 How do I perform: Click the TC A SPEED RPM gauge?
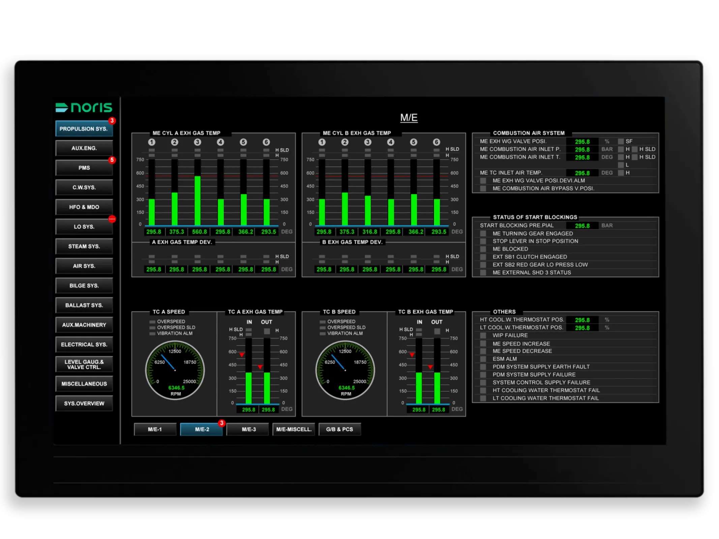point(175,370)
